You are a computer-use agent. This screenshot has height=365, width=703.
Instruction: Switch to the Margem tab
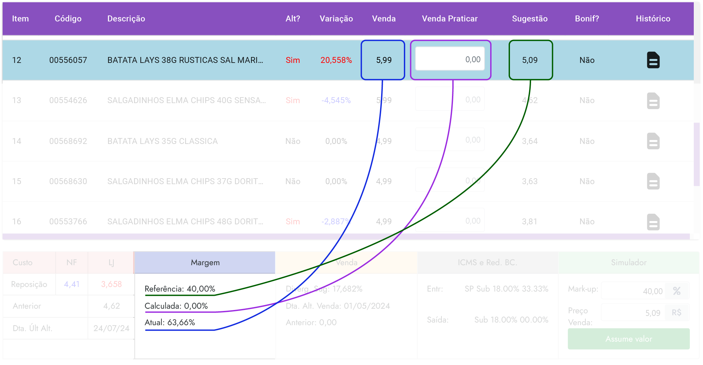[205, 263]
